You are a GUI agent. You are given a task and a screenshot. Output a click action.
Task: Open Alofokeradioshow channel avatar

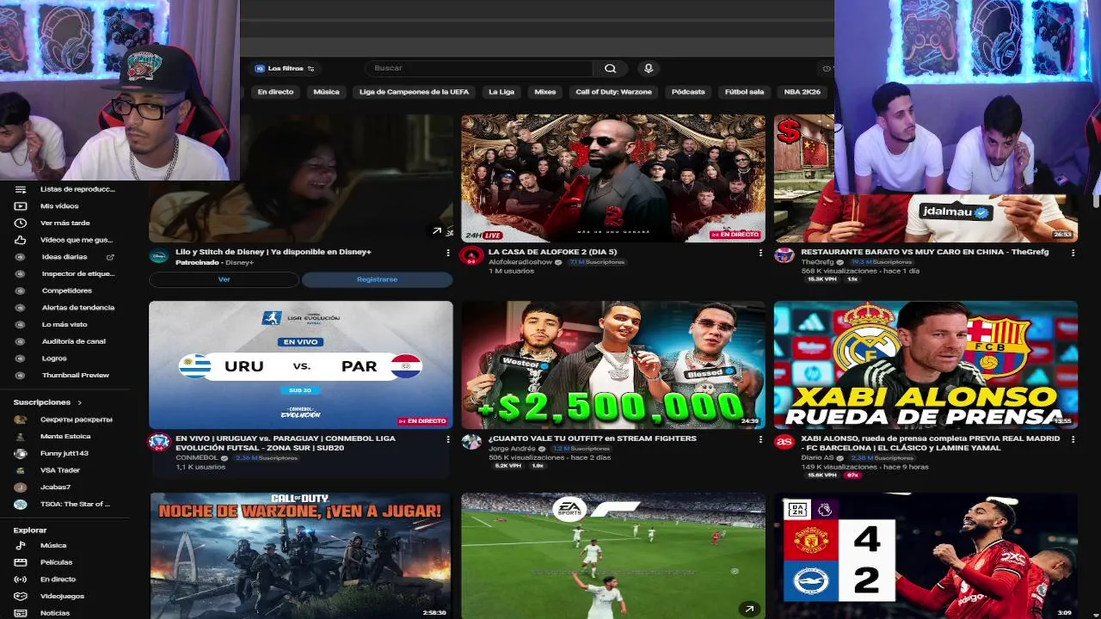(471, 255)
